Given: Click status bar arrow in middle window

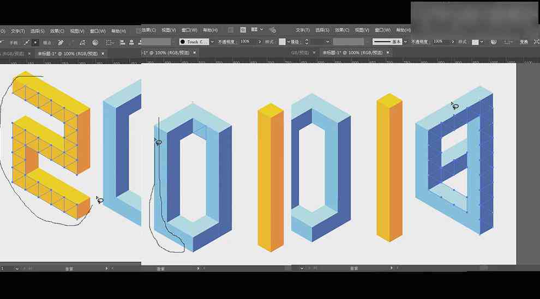Looking at the screenshot, I should point(198,268).
